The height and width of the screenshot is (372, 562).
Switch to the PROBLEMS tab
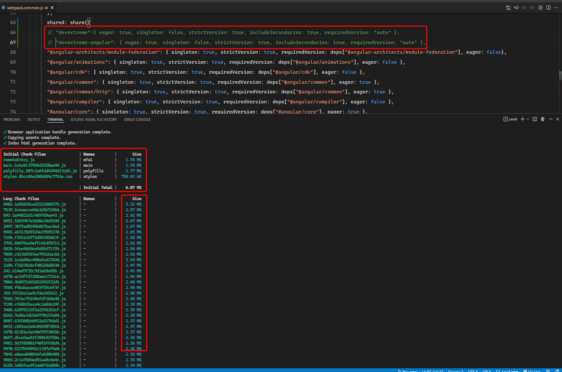coord(12,119)
